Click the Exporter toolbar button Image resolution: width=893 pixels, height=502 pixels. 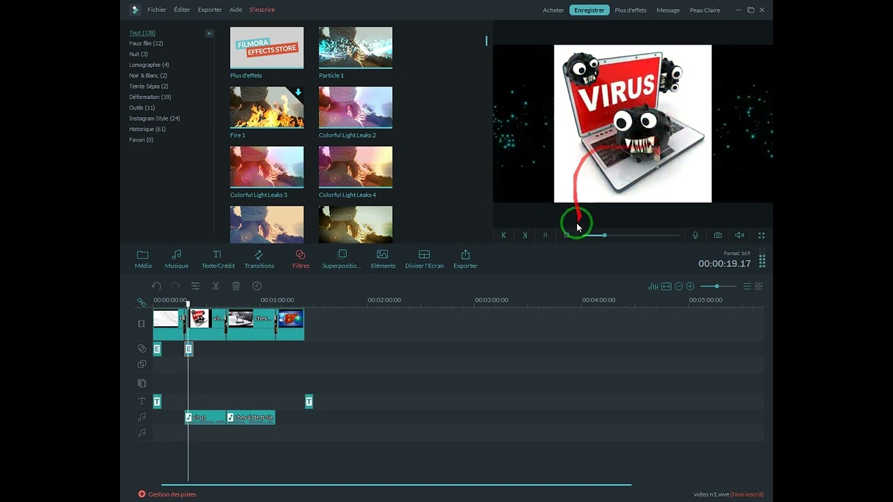click(465, 259)
